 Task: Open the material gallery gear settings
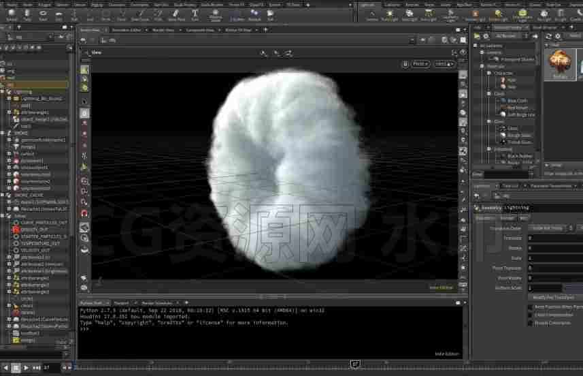click(x=486, y=36)
